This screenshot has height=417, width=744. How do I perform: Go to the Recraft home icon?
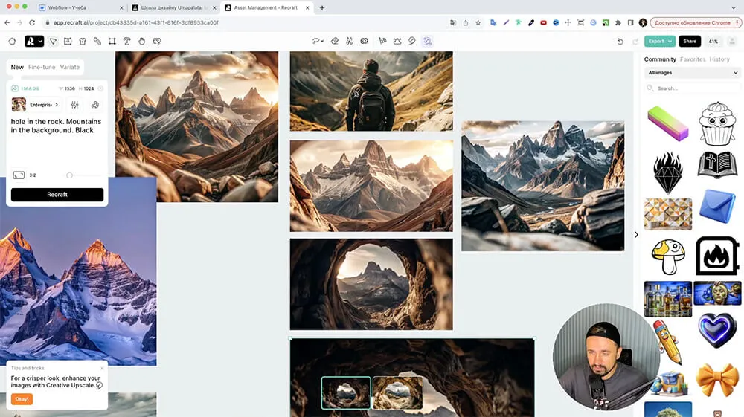click(x=13, y=41)
